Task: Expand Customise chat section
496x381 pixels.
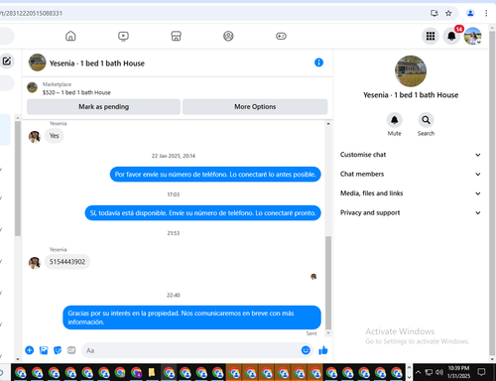Action: pyautogui.click(x=410, y=155)
